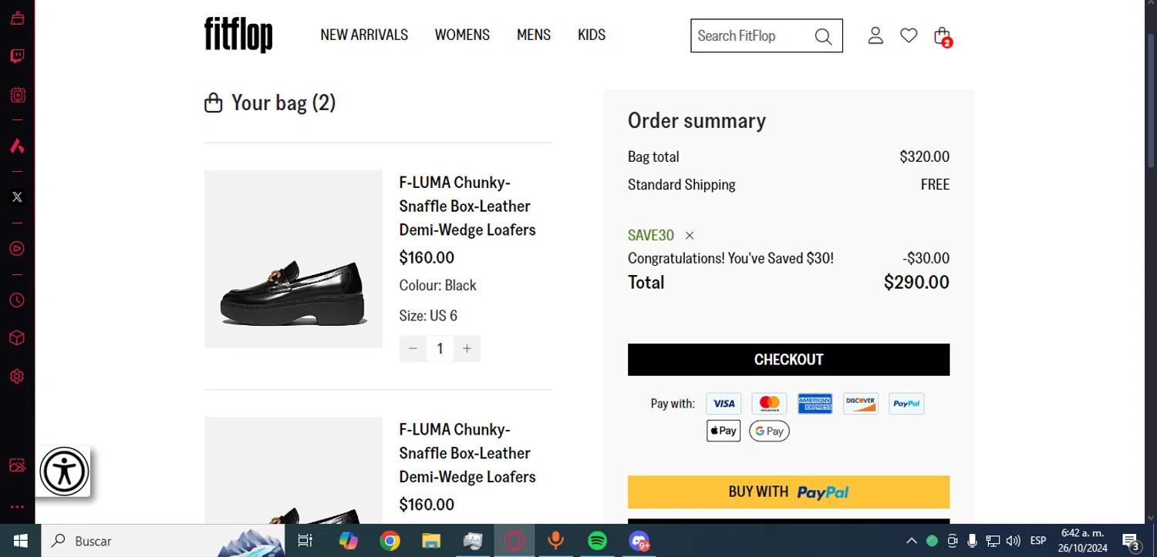Decrease first loafer quantity
Image resolution: width=1157 pixels, height=557 pixels.
(413, 349)
